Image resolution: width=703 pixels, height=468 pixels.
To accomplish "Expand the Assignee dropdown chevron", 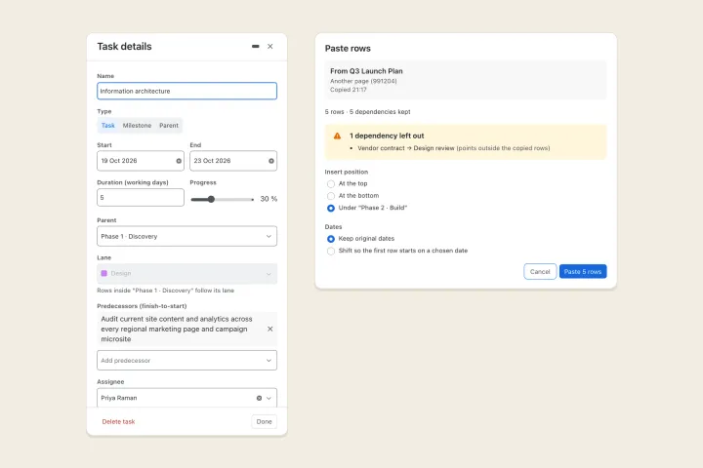I will point(269,398).
